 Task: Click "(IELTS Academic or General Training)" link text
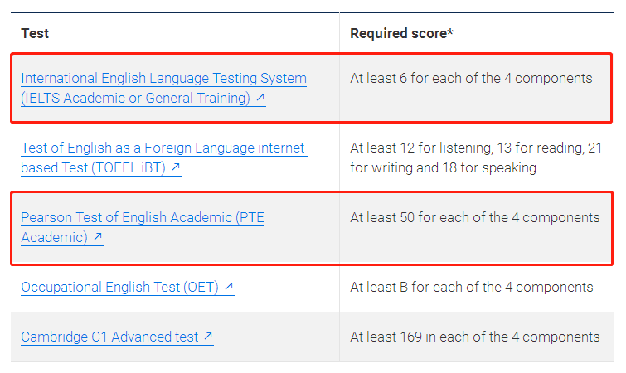pos(135,98)
